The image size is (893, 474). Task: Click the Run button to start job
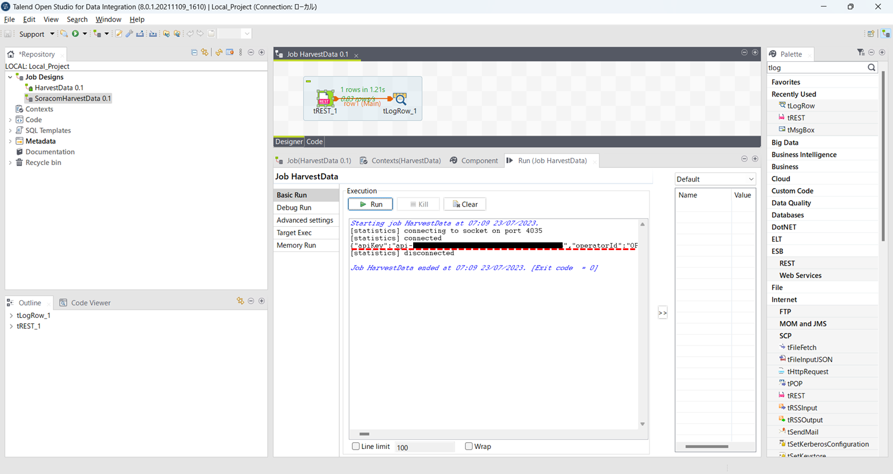[370, 204]
